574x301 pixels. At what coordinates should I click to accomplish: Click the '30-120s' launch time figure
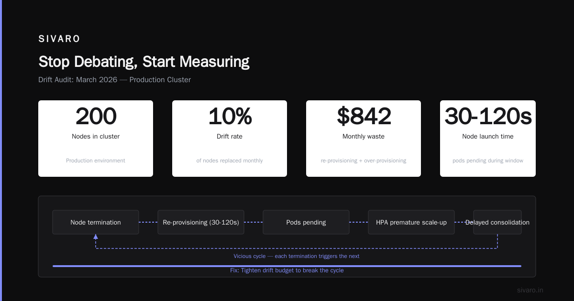coord(488,116)
